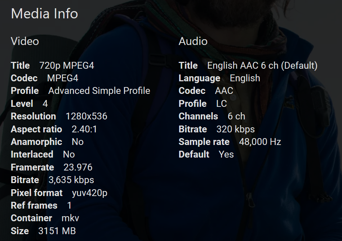
Task: Click the audio Bitrate 320 kbps
Action: point(235,129)
